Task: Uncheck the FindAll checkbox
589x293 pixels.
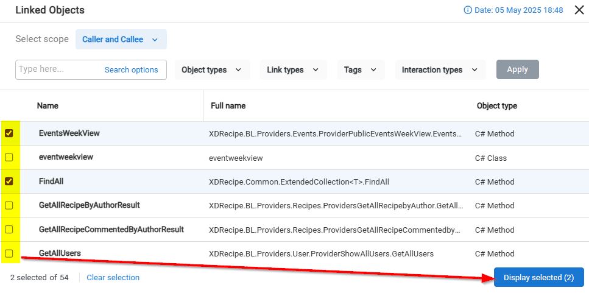Action: coord(9,182)
